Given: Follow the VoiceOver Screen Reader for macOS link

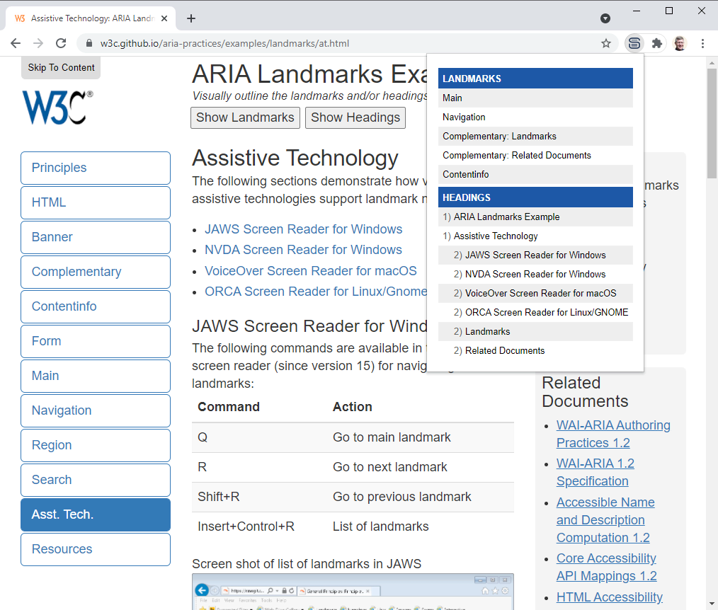Looking at the screenshot, I should point(310,271).
